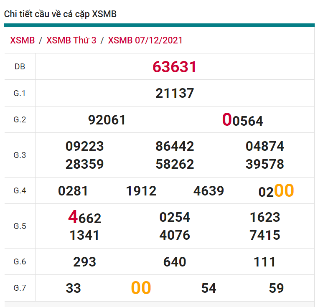Click the orange 00 in the G.7 row
The width and height of the screenshot is (318, 307).
pyautogui.click(x=141, y=288)
